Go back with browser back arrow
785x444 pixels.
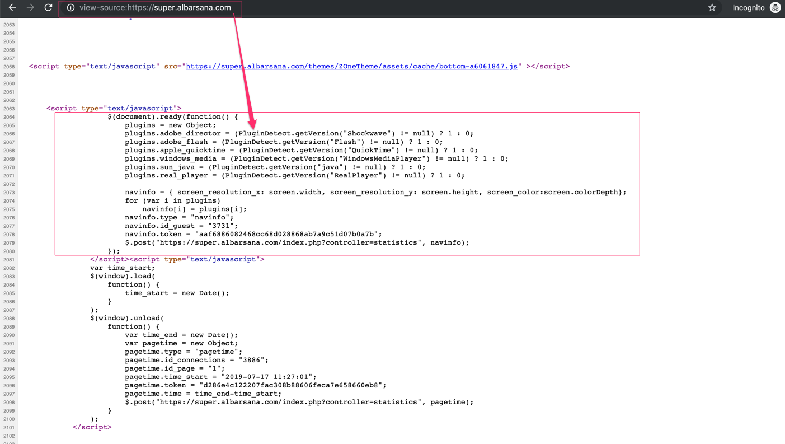tap(12, 7)
